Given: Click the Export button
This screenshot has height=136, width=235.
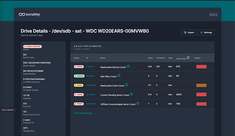Looking at the screenshot, I should [189, 32].
